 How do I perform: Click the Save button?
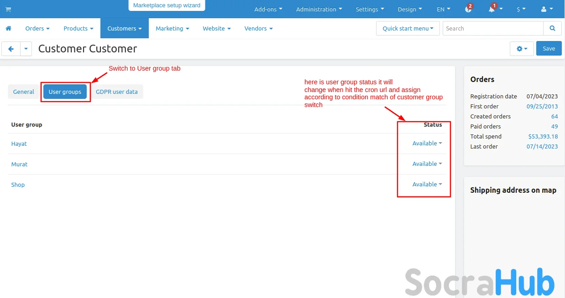pos(549,49)
